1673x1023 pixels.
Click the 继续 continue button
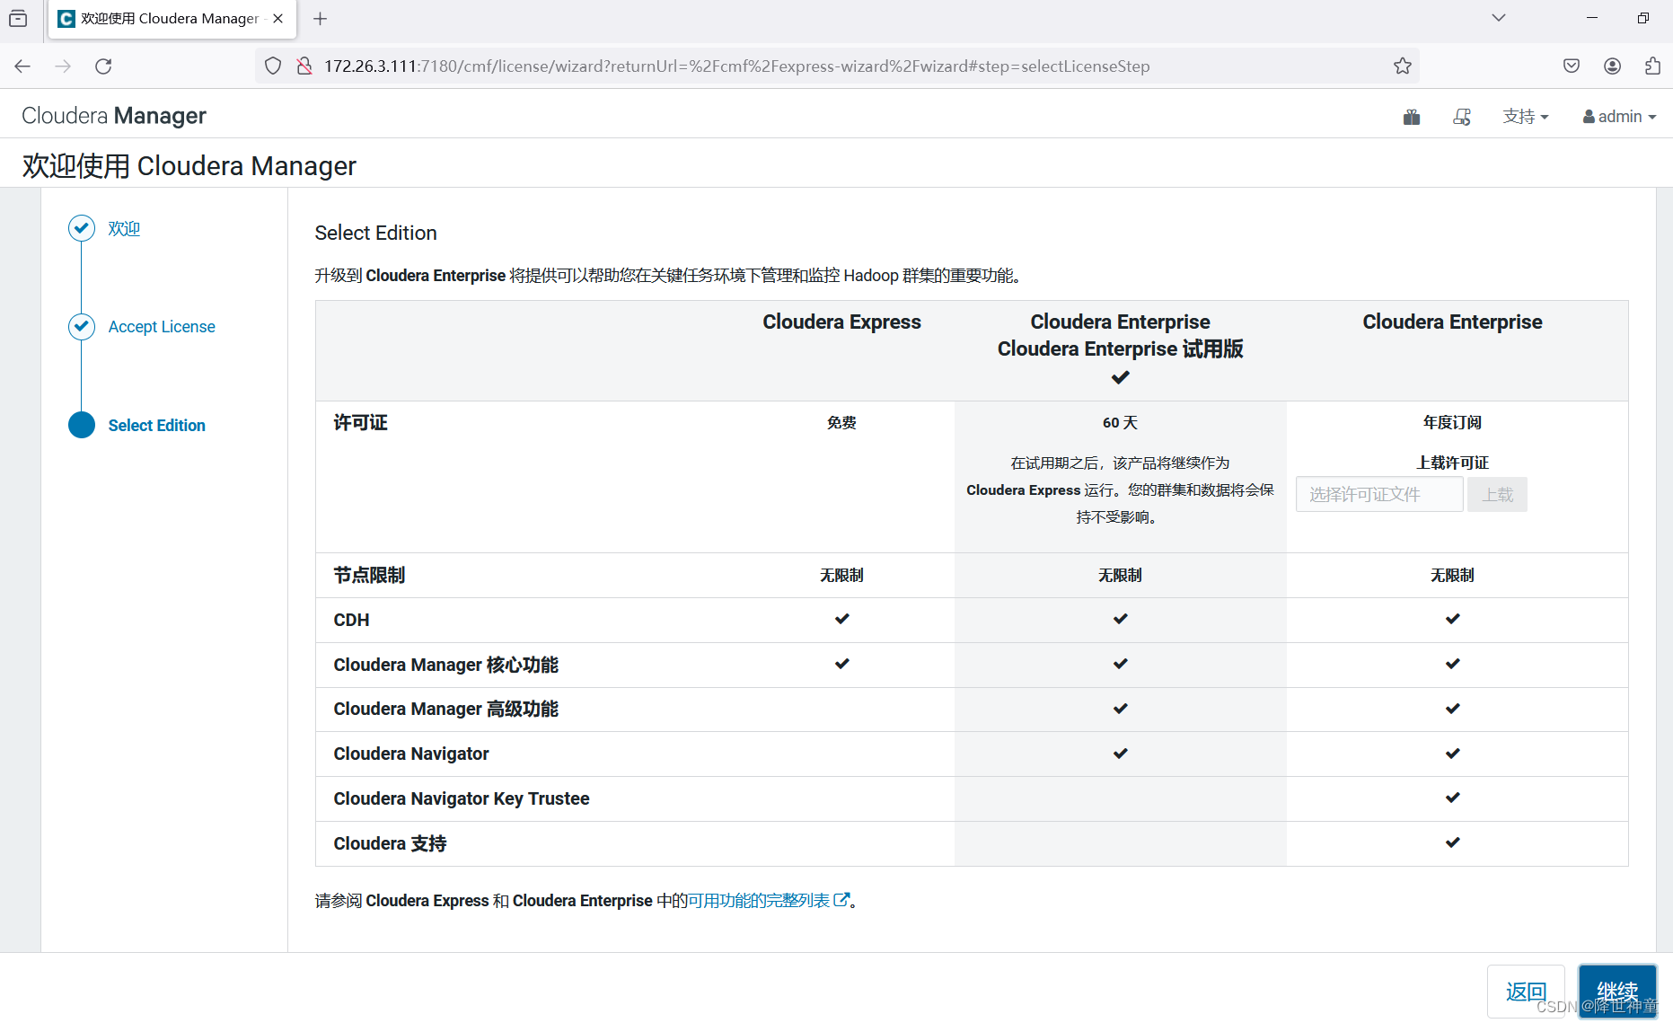click(1617, 992)
